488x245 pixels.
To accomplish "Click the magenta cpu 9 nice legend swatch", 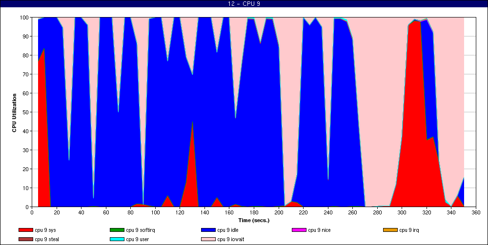I will tap(299, 230).
